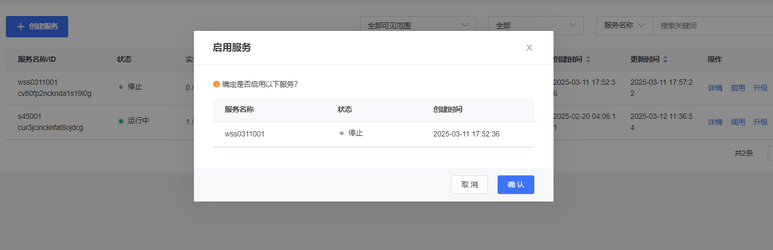
Task: Click 调用 link for s45001
Action: [738, 122]
